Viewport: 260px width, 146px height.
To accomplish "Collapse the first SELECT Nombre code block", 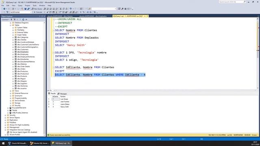I will pyautogui.click(x=54, y=30).
